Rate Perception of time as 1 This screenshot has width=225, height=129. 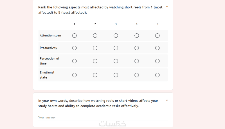(74, 61)
